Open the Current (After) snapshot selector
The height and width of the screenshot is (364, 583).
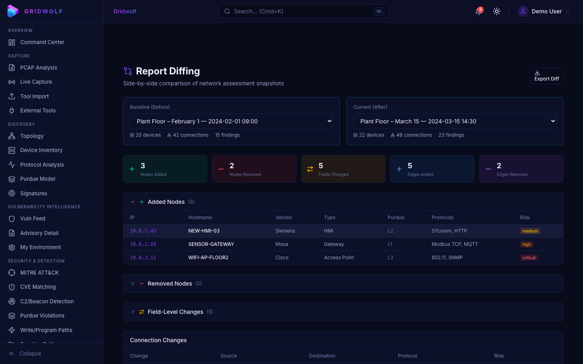455,121
